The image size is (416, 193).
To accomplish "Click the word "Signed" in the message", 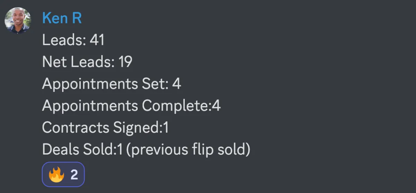I will 136,128.
